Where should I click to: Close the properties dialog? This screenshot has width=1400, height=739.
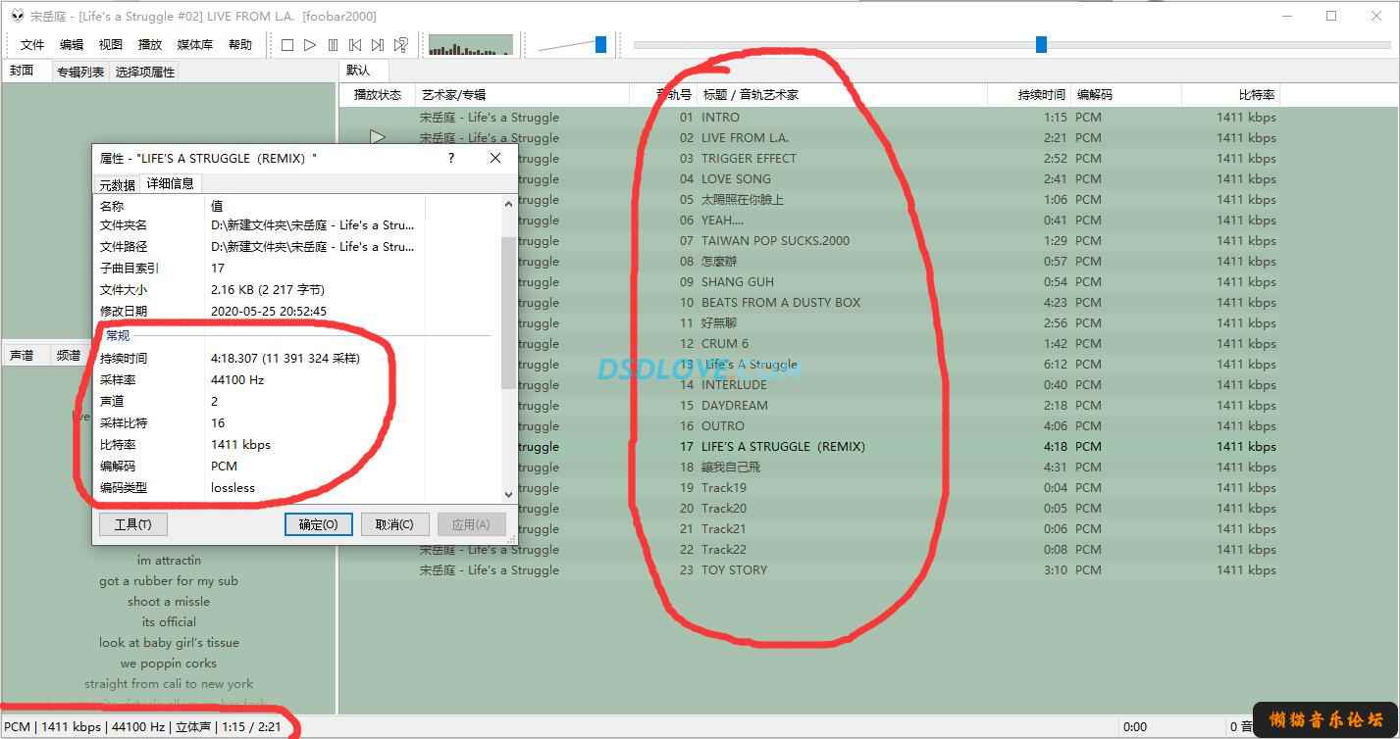495,158
